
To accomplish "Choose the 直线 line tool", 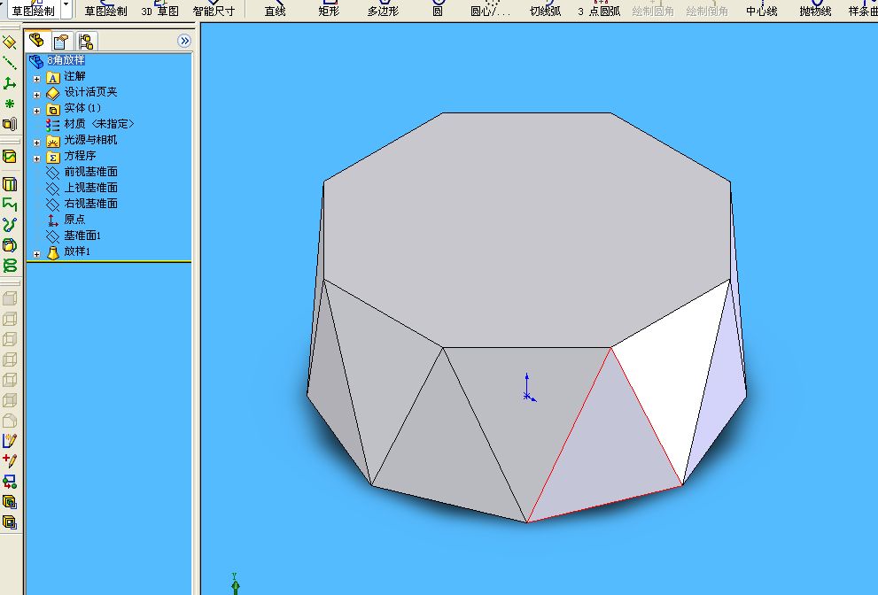I will 275,10.
